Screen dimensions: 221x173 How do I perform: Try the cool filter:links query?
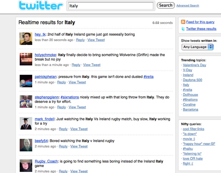click(194, 129)
